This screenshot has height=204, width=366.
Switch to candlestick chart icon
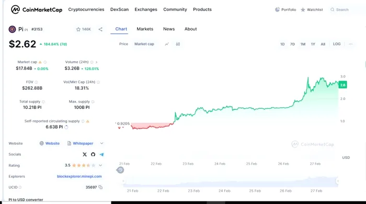(178, 44)
